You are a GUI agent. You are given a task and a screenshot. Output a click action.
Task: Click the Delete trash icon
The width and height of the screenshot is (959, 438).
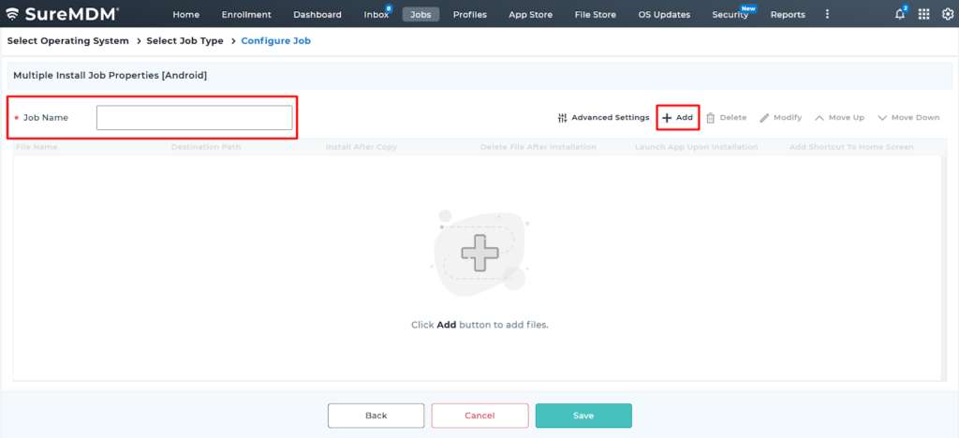(x=711, y=118)
